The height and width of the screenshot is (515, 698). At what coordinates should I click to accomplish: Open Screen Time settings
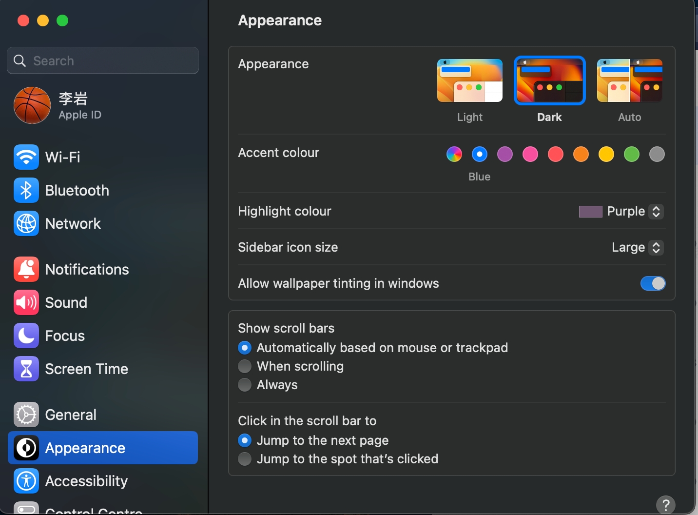click(x=86, y=369)
